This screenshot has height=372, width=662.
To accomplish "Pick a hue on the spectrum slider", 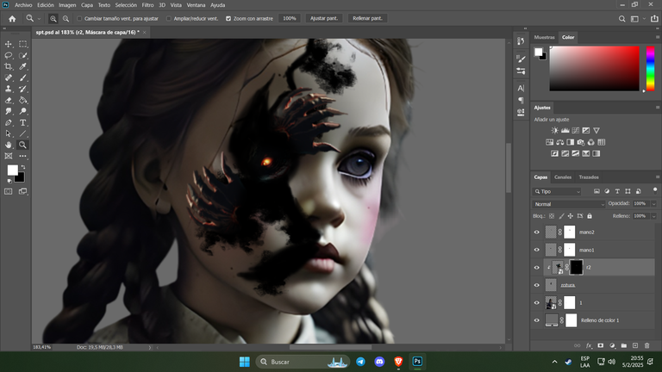I will (650, 68).
